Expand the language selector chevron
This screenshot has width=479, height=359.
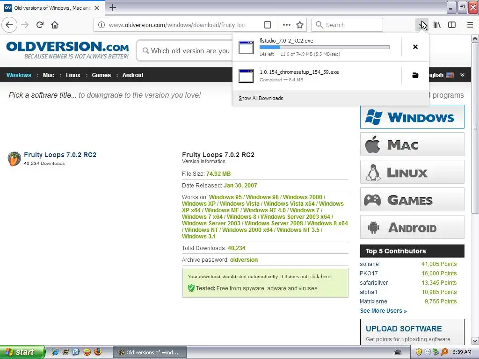point(462,75)
